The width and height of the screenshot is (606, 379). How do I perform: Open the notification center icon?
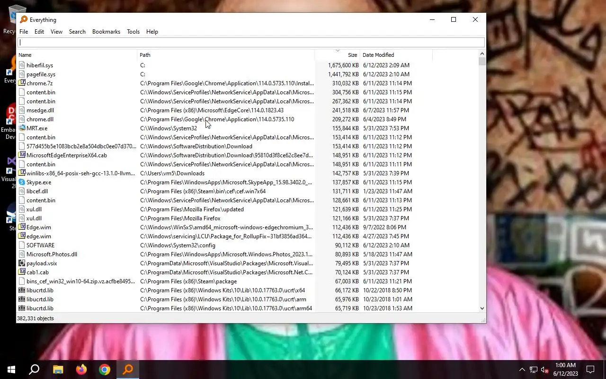point(590,370)
